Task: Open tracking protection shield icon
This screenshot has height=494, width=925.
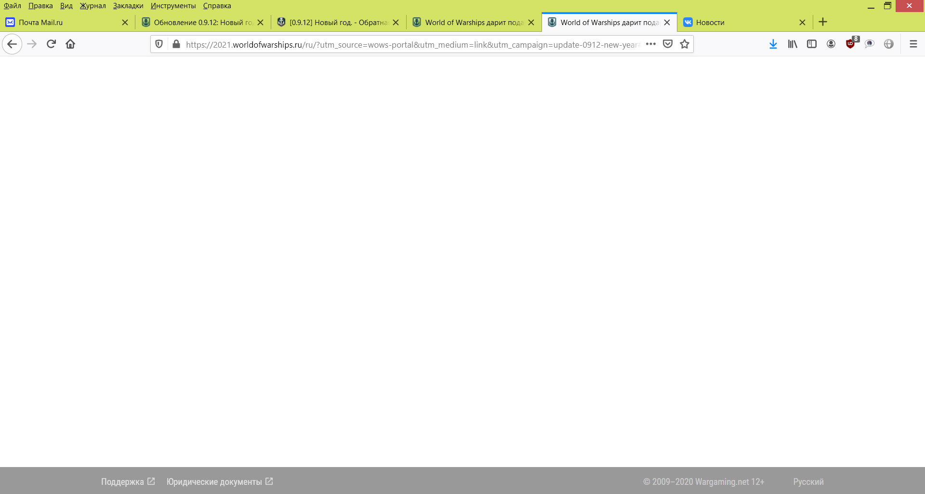Action: pos(159,44)
